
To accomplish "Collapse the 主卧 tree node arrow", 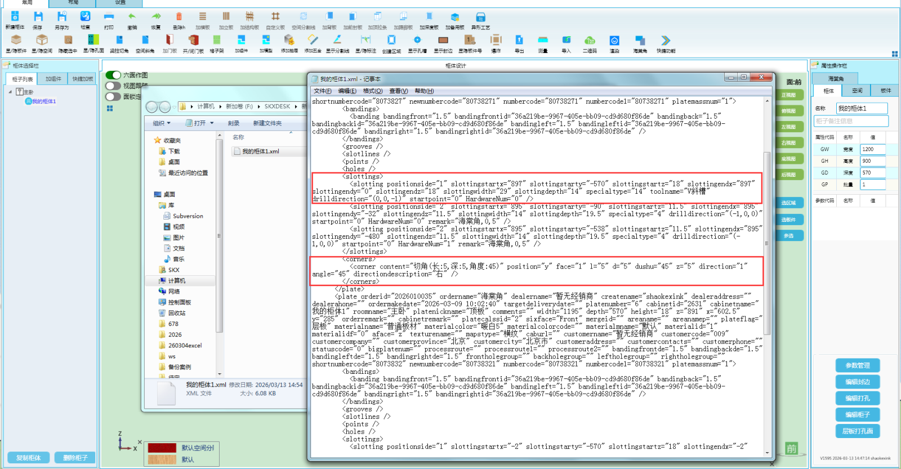I will 10,92.
